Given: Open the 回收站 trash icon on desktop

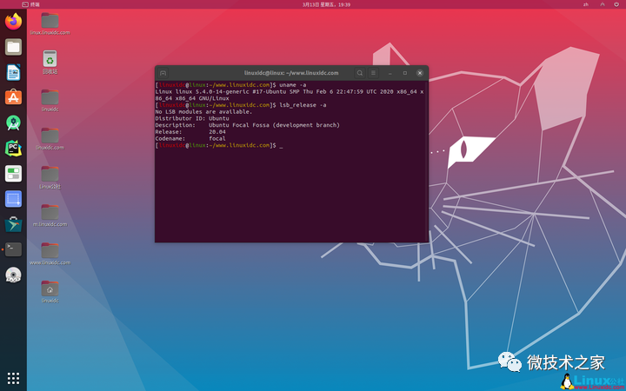Looking at the screenshot, I should pyautogui.click(x=50, y=63).
